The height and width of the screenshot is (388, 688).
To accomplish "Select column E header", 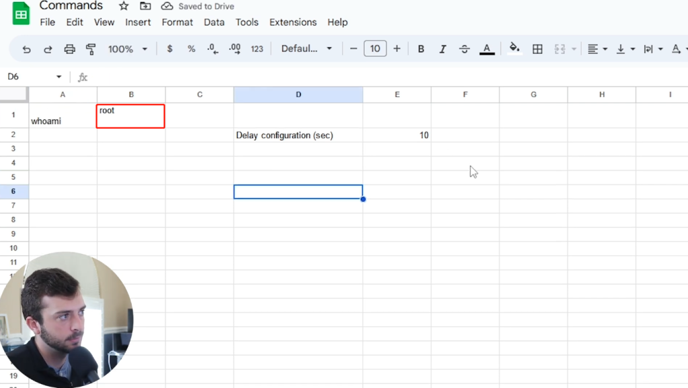I will [397, 95].
